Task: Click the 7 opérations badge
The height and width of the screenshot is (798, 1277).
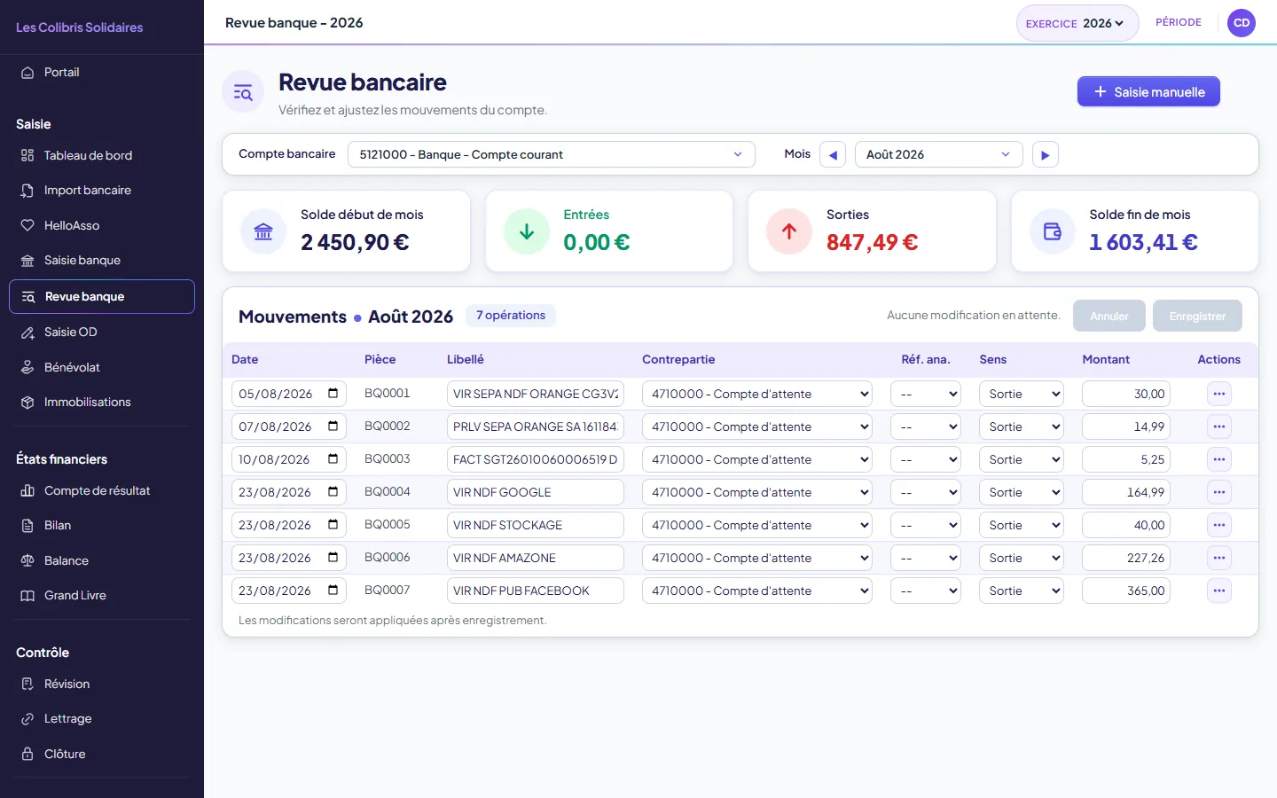Action: click(x=511, y=316)
